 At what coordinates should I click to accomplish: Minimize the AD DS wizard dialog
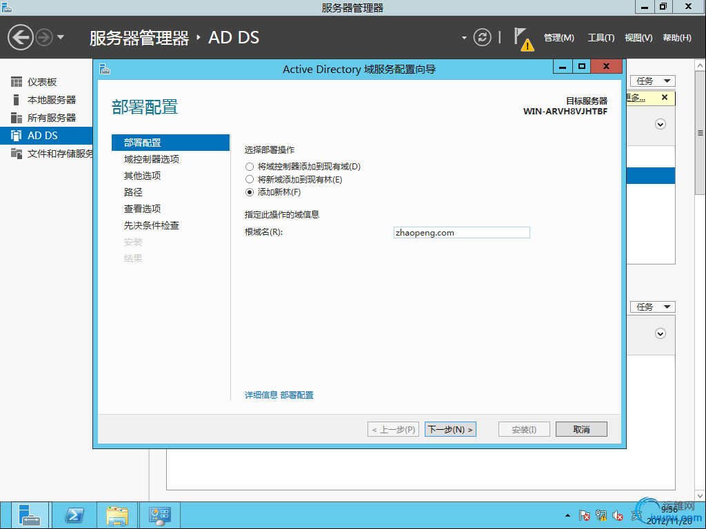(563, 67)
